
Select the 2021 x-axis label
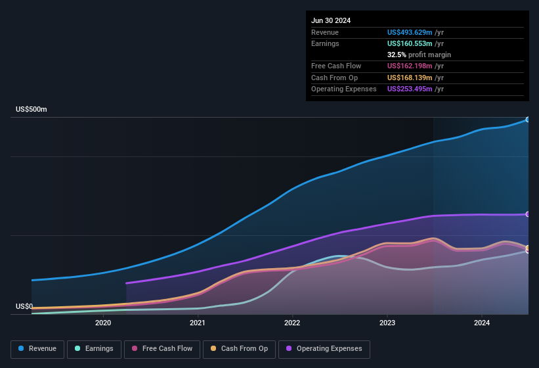[198, 323]
